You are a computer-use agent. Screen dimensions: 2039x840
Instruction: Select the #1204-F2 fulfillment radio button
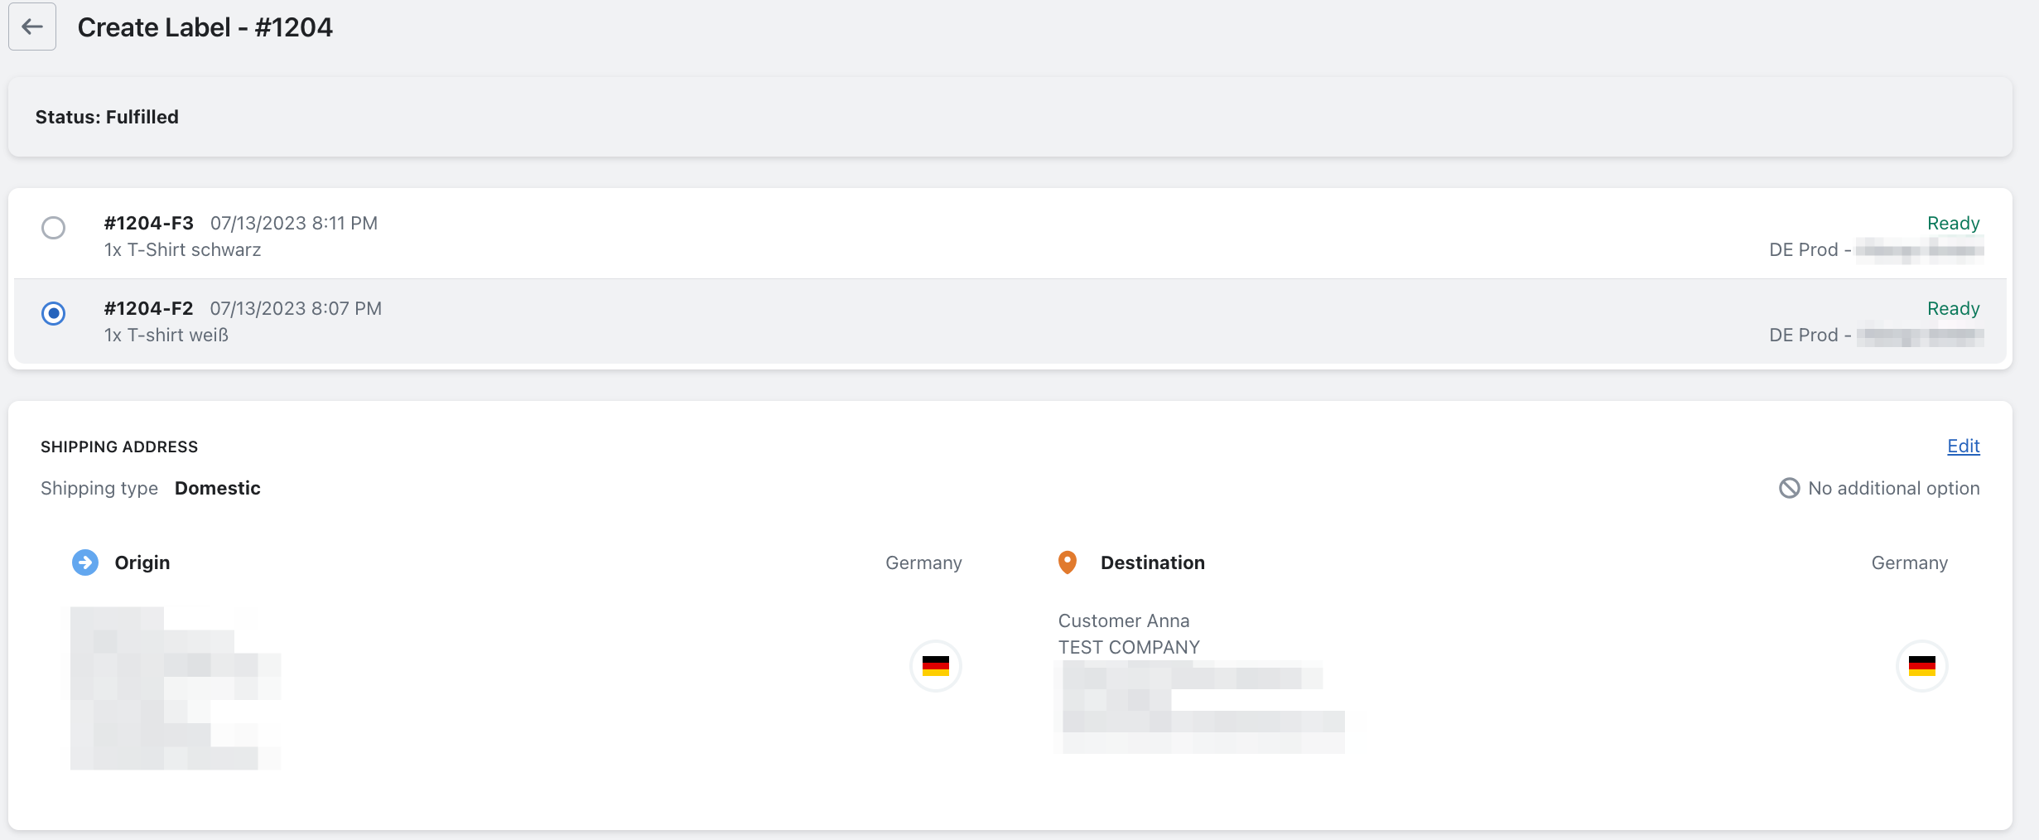coord(54,313)
